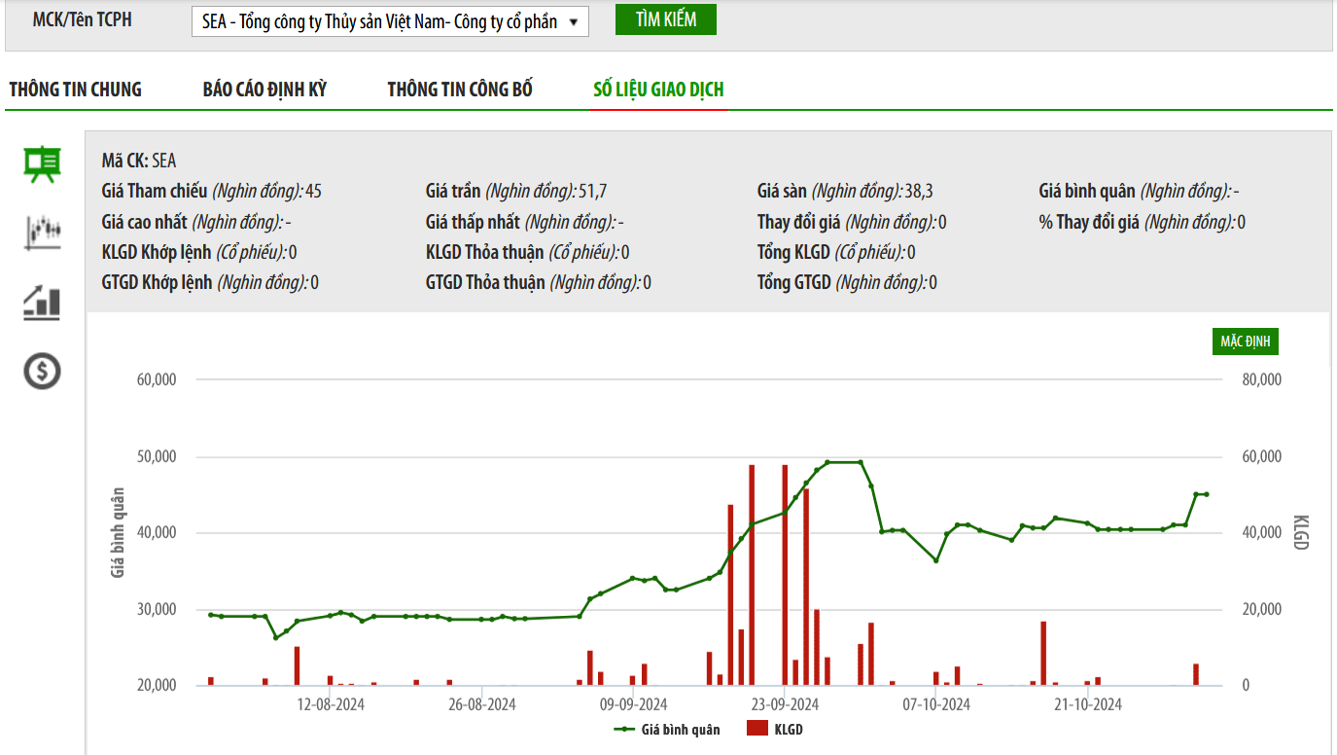Click the KLGD right axis title
This screenshot has height=755, width=1337.
point(1301,532)
